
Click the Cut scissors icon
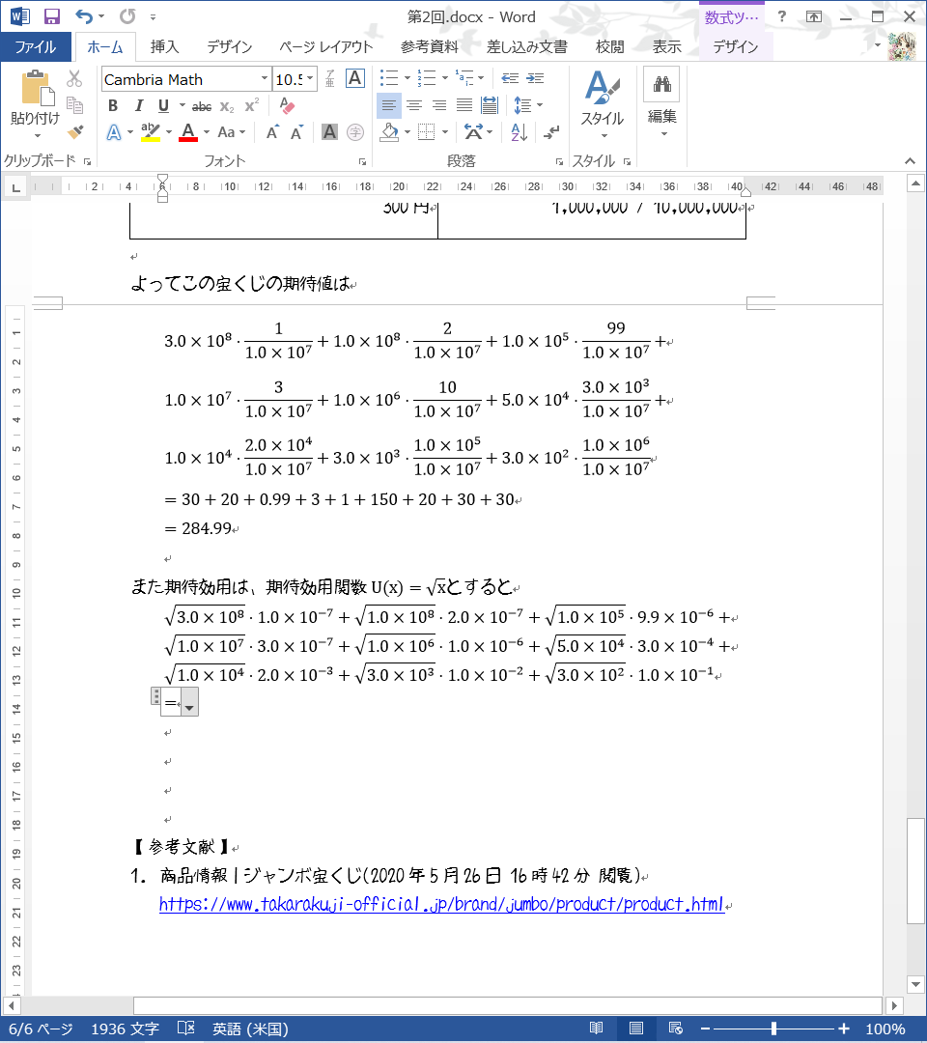pyautogui.click(x=74, y=79)
